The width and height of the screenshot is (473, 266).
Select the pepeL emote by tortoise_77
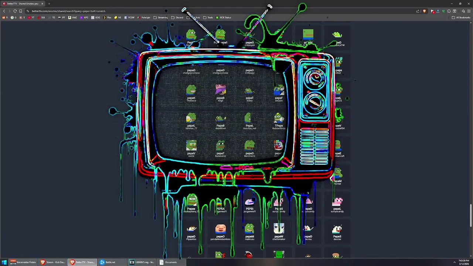coord(191,121)
